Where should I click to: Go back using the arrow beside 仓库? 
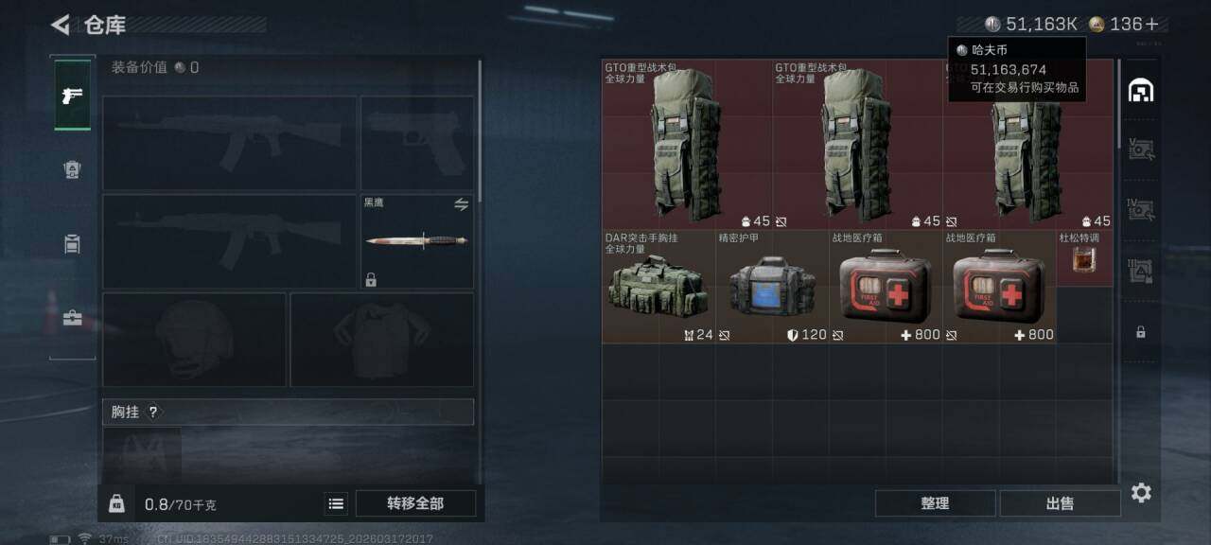[61, 25]
